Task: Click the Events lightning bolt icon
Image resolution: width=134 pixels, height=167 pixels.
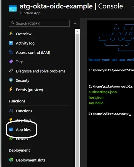Action: point(11,89)
